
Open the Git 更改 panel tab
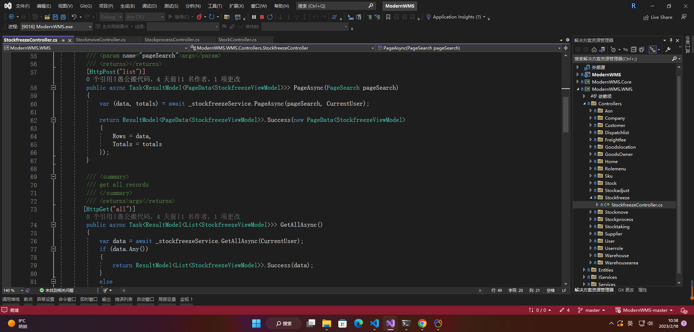tap(626, 290)
